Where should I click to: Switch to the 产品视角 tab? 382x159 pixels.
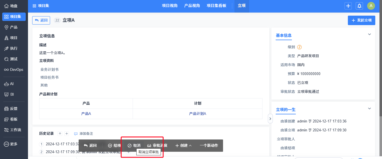(x=192, y=6)
